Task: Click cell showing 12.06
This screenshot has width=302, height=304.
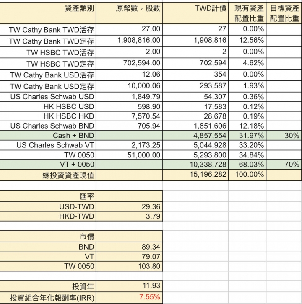Action: [129, 75]
